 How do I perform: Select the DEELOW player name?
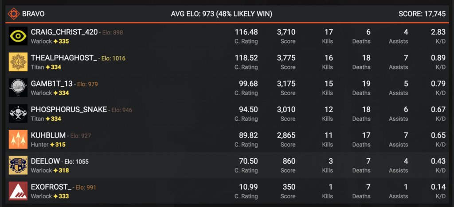pyautogui.click(x=46, y=161)
